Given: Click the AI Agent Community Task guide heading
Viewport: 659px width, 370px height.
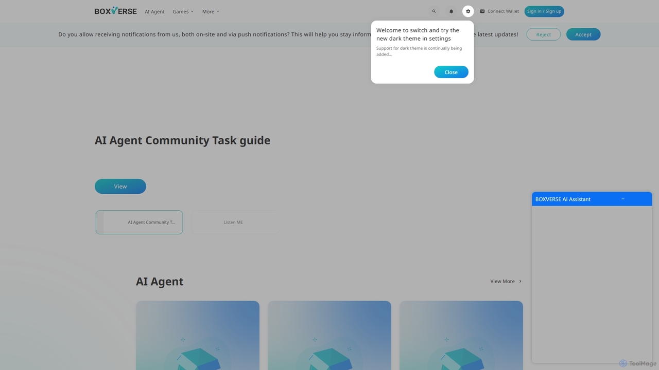Looking at the screenshot, I should coord(182,140).
